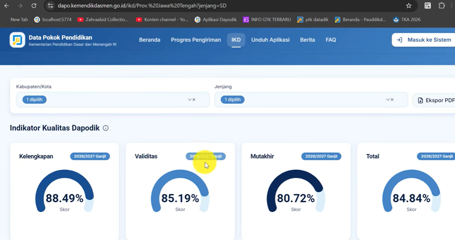
Task: Open Progres Pengiriman menu
Action: [196, 40]
